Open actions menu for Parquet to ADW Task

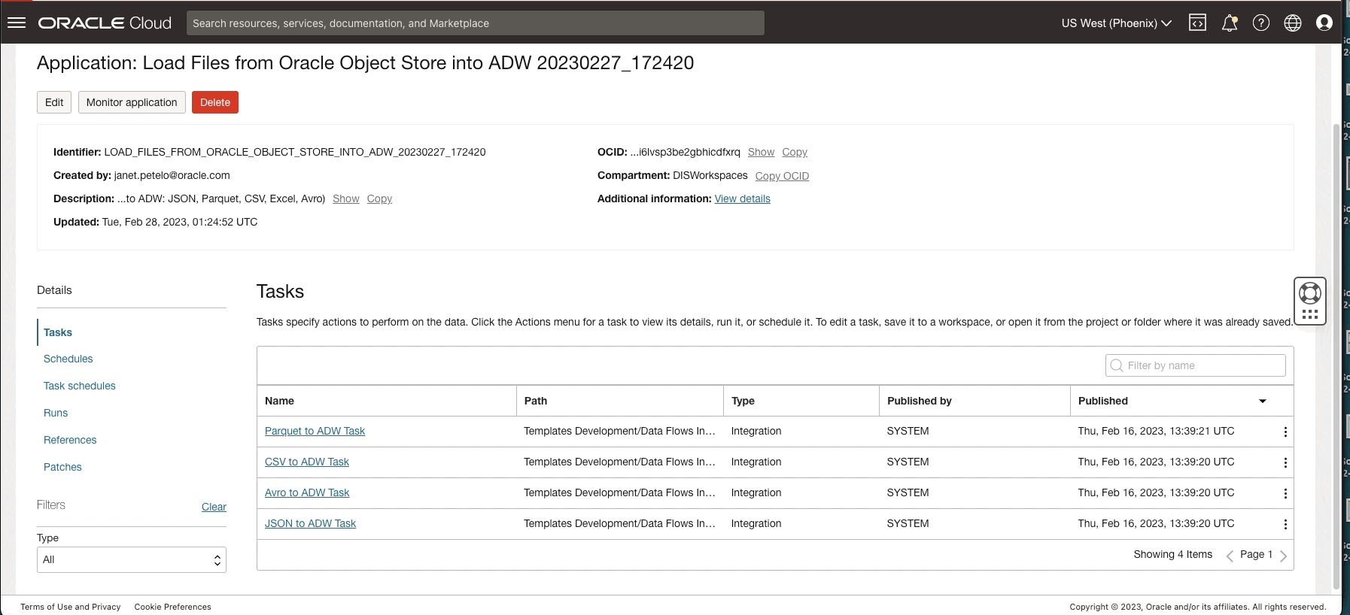1285,432
